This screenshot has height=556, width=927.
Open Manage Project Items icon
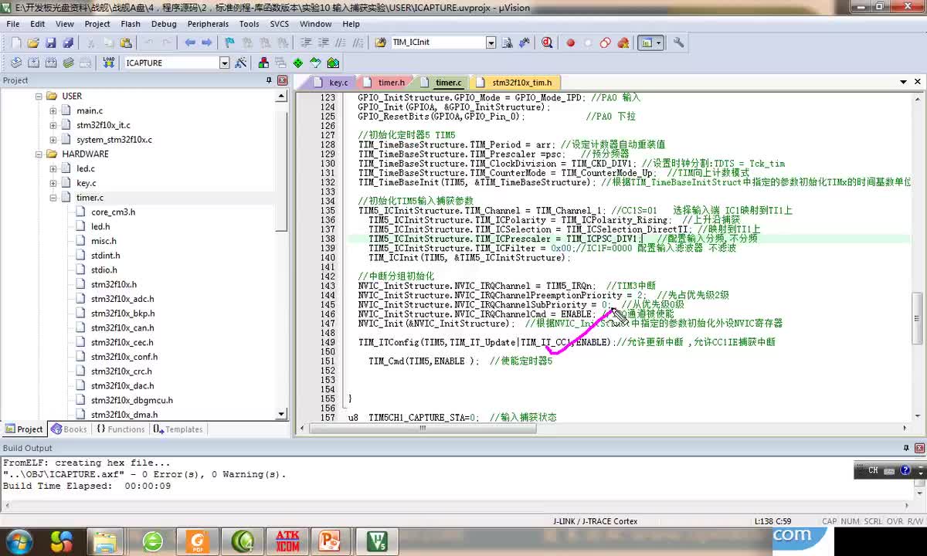264,63
